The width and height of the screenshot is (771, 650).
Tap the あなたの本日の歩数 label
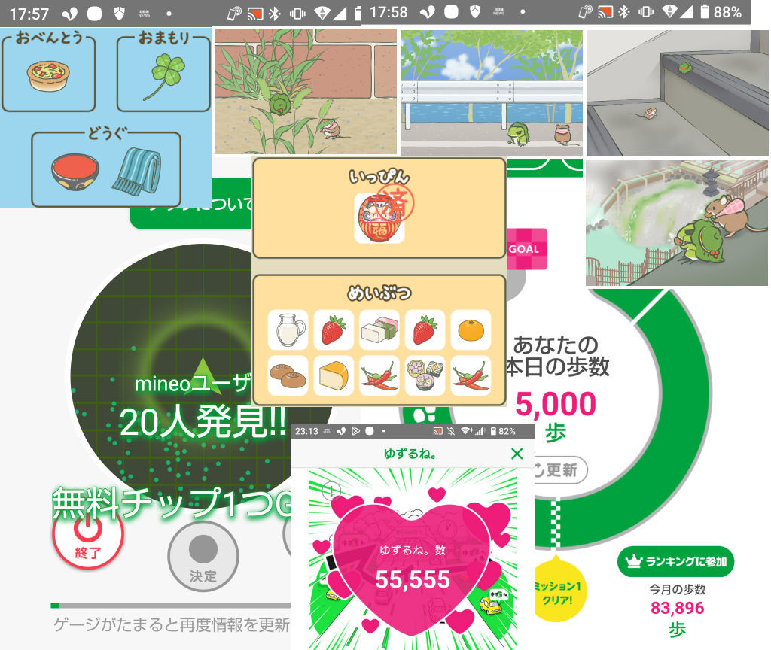coord(557,356)
